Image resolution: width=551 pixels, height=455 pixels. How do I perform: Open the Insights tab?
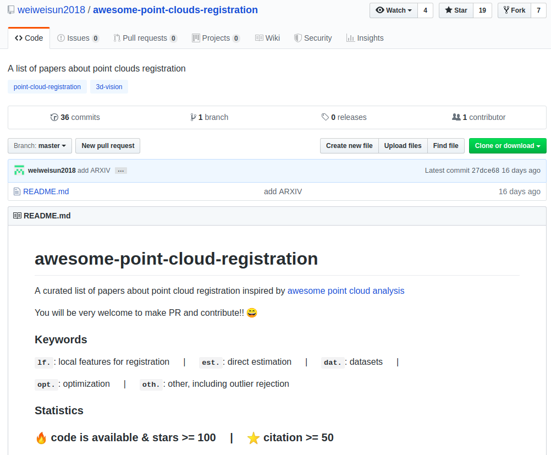coord(365,38)
